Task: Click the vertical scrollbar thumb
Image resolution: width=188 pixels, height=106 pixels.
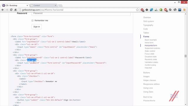Action: (185, 56)
